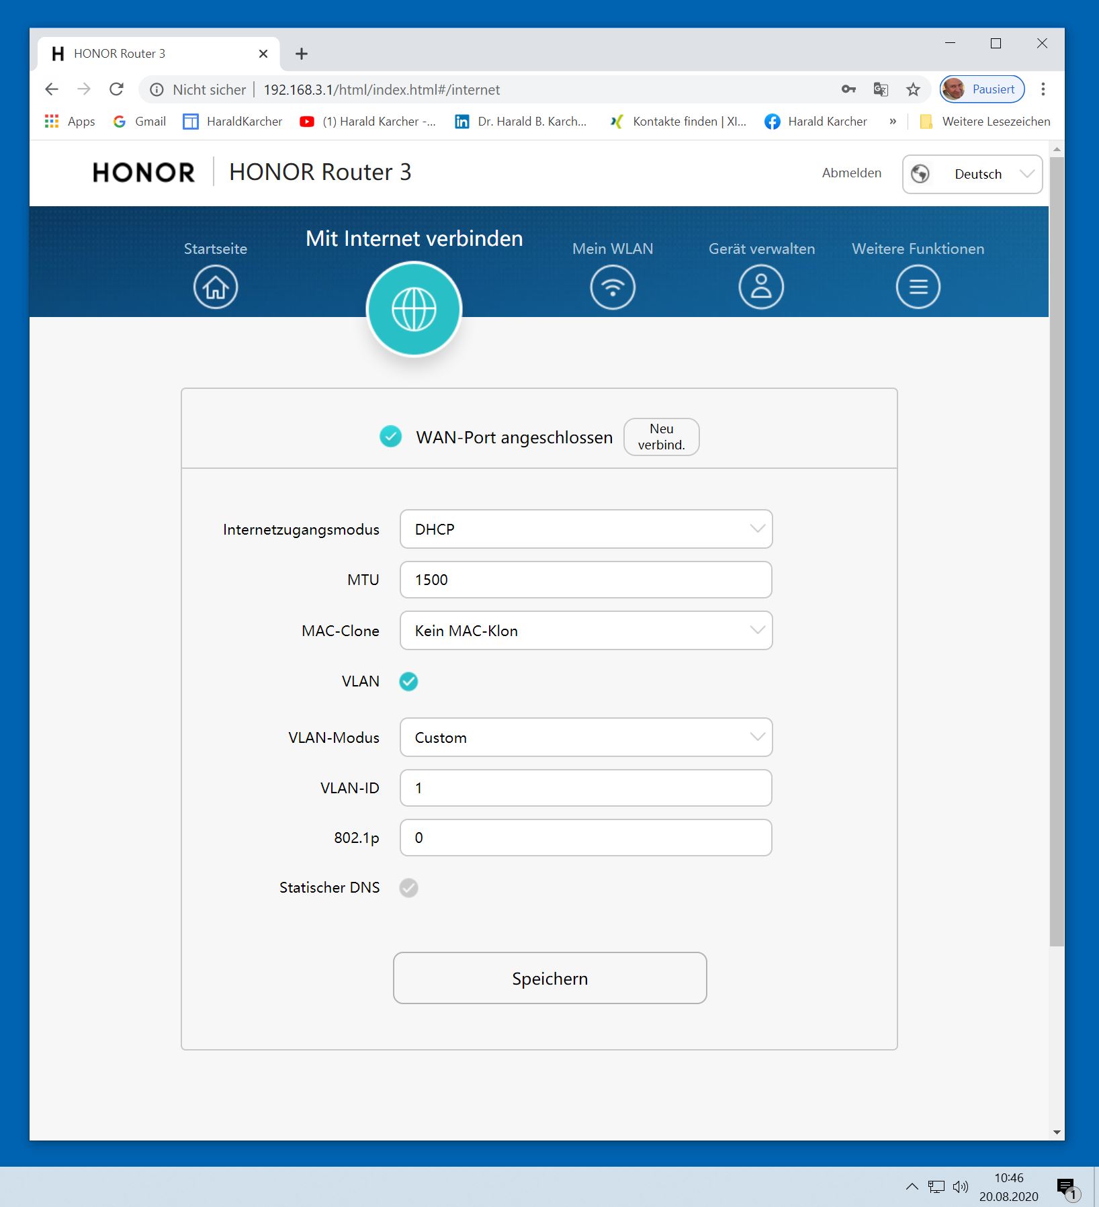Screen dimensions: 1099x1207
Task: Open a new browser tab
Action: click(x=302, y=54)
